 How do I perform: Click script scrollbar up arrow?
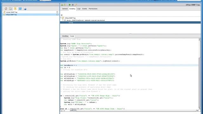pos(200,39)
